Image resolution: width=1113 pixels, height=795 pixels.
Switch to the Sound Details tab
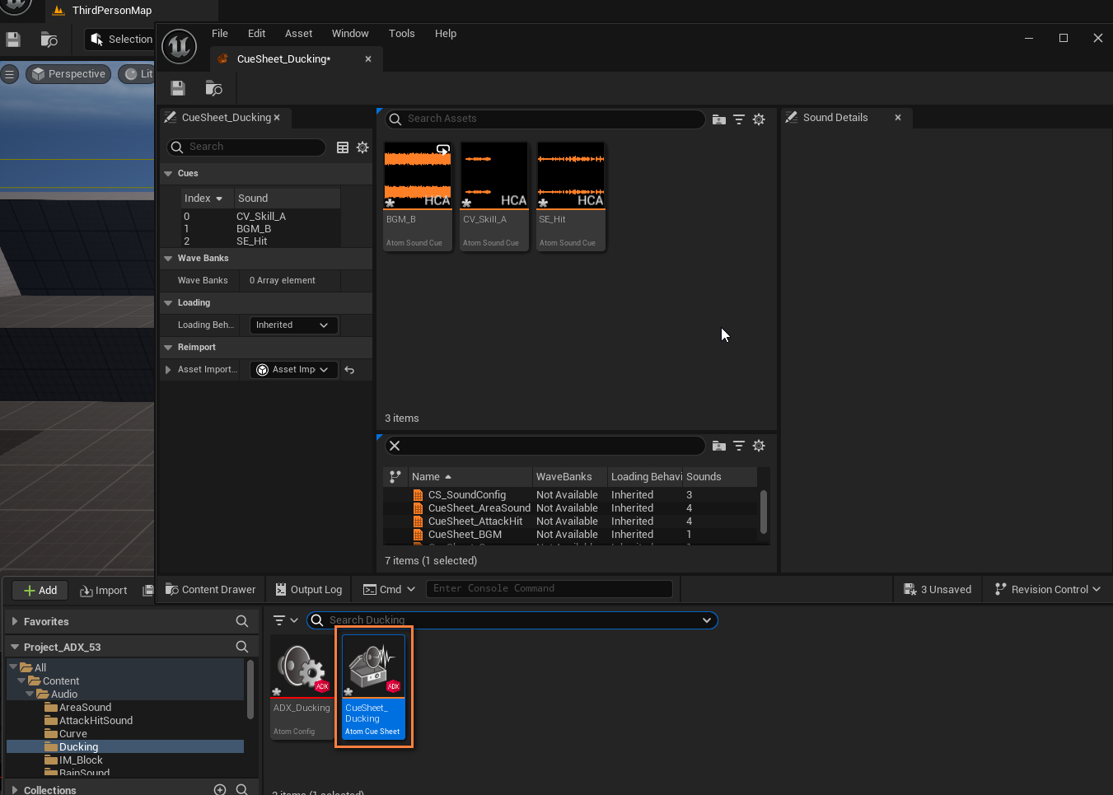[835, 118]
